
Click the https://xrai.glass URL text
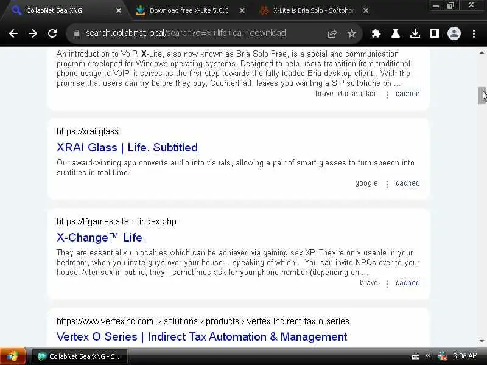tap(88, 131)
